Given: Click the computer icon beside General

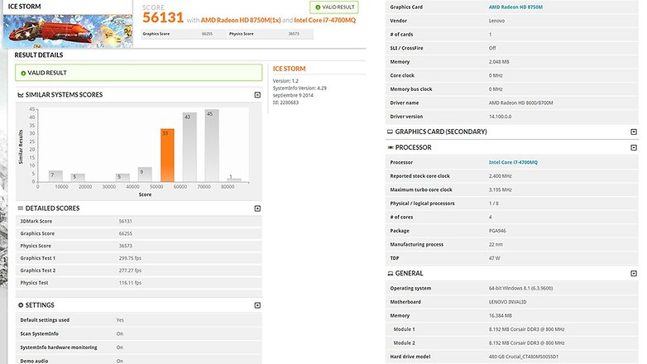Looking at the screenshot, I should 390,274.
